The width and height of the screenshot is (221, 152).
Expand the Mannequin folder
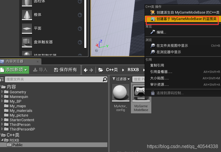(x=2, y=96)
